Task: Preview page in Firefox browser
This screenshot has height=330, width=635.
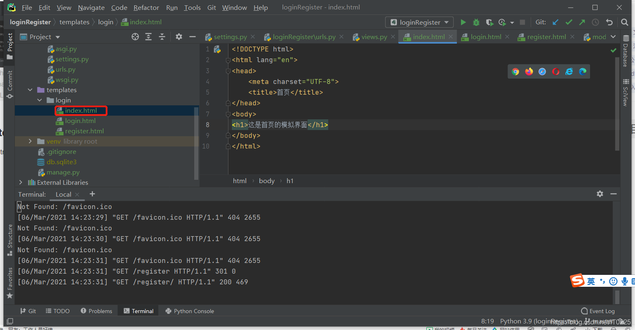Action: coord(529,72)
